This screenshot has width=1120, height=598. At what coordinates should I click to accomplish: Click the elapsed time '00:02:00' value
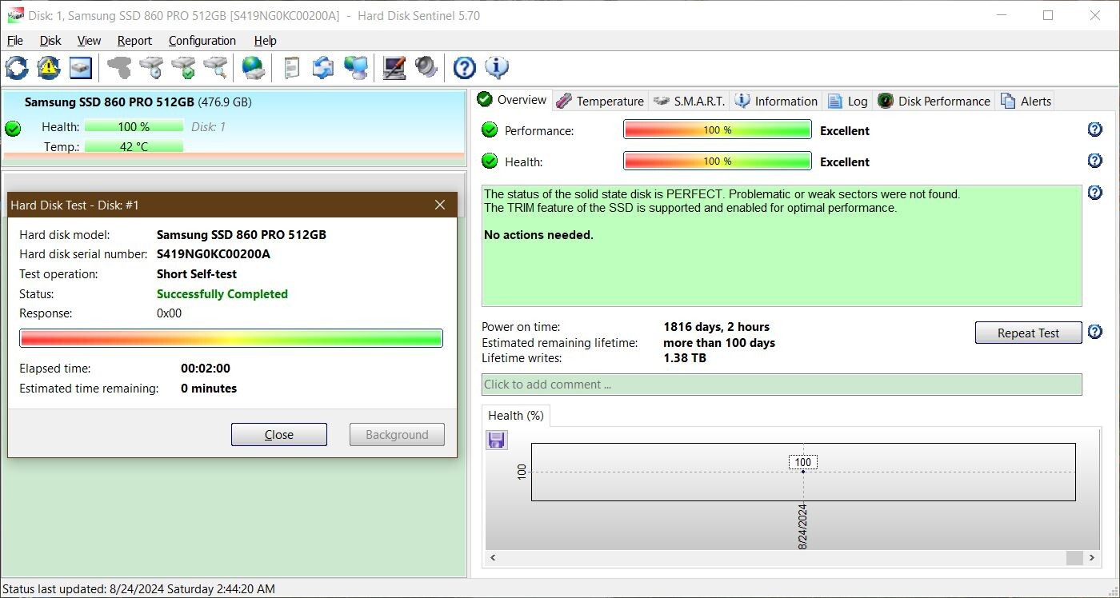206,369
